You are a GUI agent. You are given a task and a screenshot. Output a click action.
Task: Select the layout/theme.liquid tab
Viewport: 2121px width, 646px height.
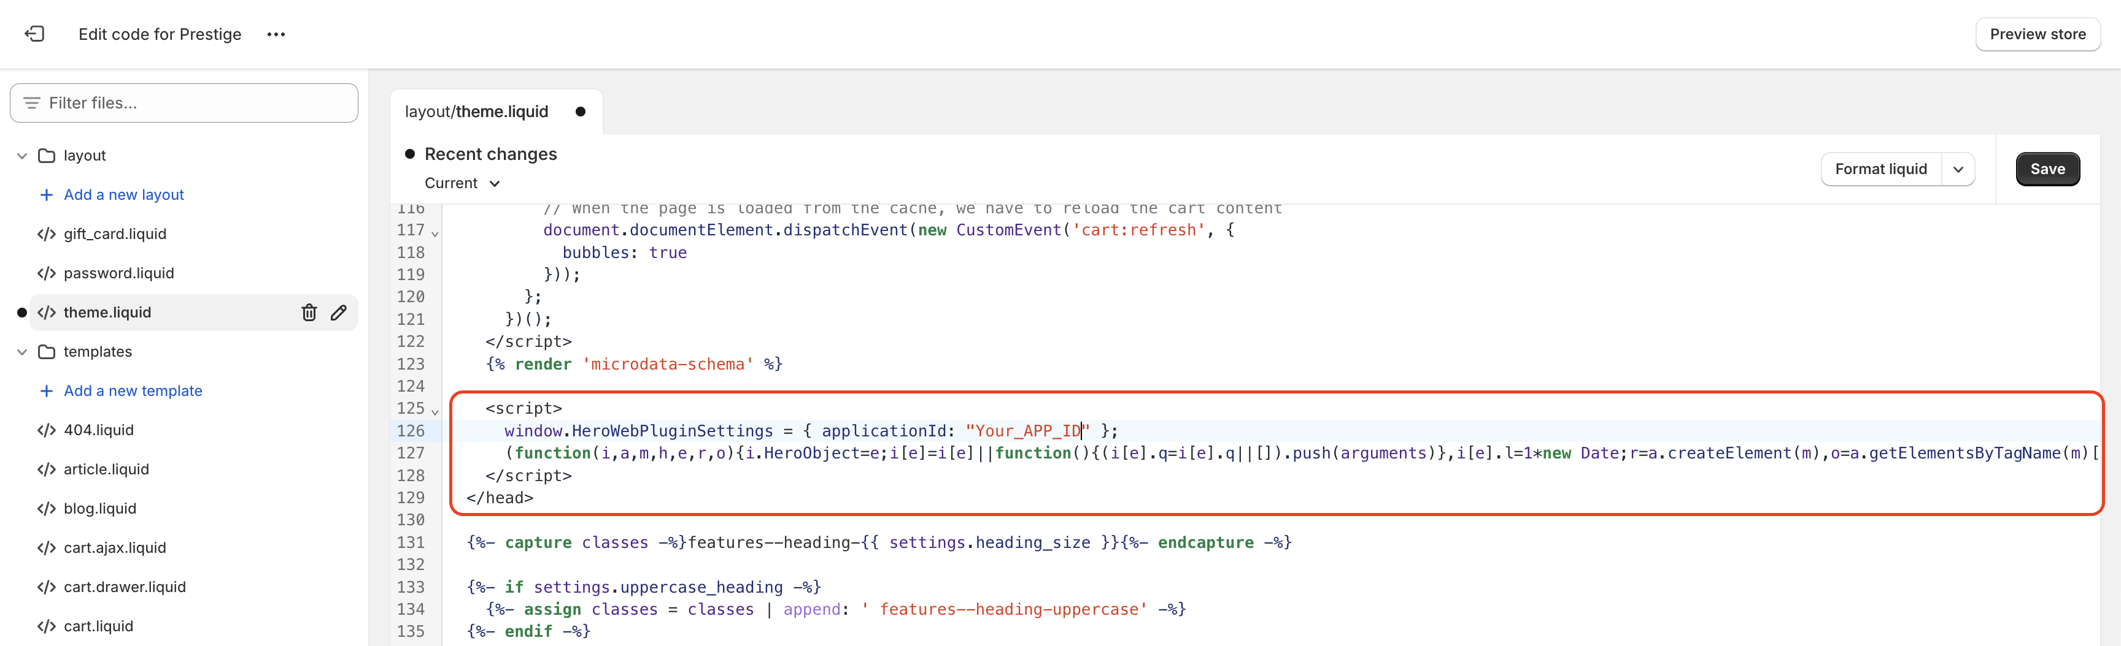tap(477, 112)
